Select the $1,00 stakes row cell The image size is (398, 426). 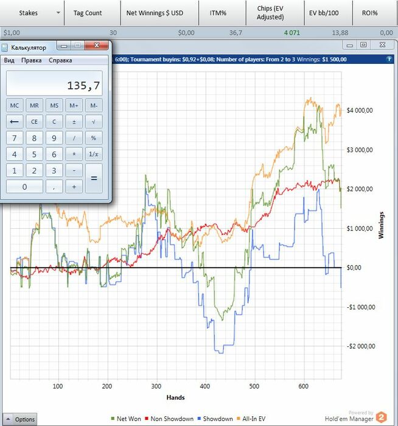pyautogui.click(x=12, y=33)
